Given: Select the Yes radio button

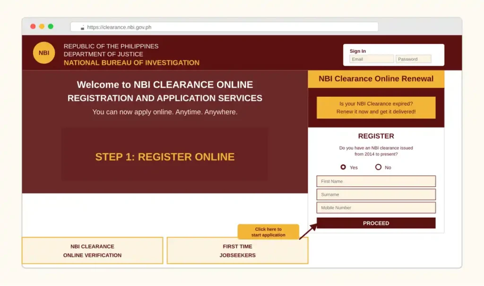Looking at the screenshot, I should [x=343, y=167].
